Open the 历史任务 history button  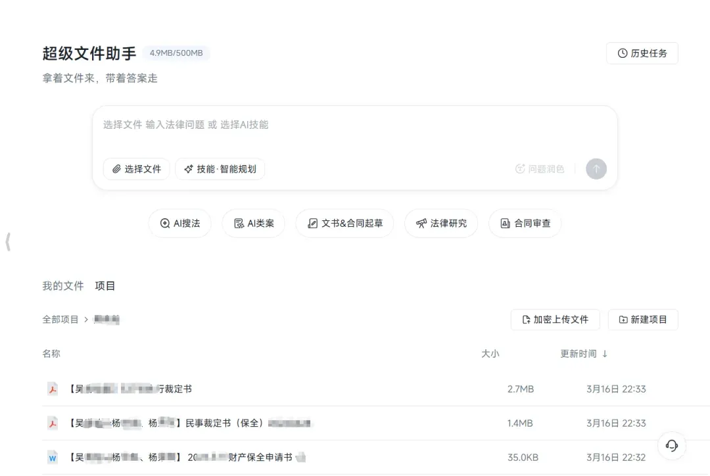[x=642, y=53]
